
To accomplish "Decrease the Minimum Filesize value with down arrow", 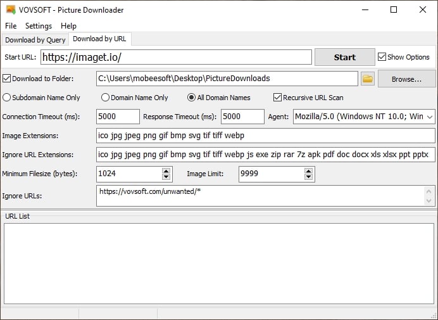I will (x=166, y=177).
